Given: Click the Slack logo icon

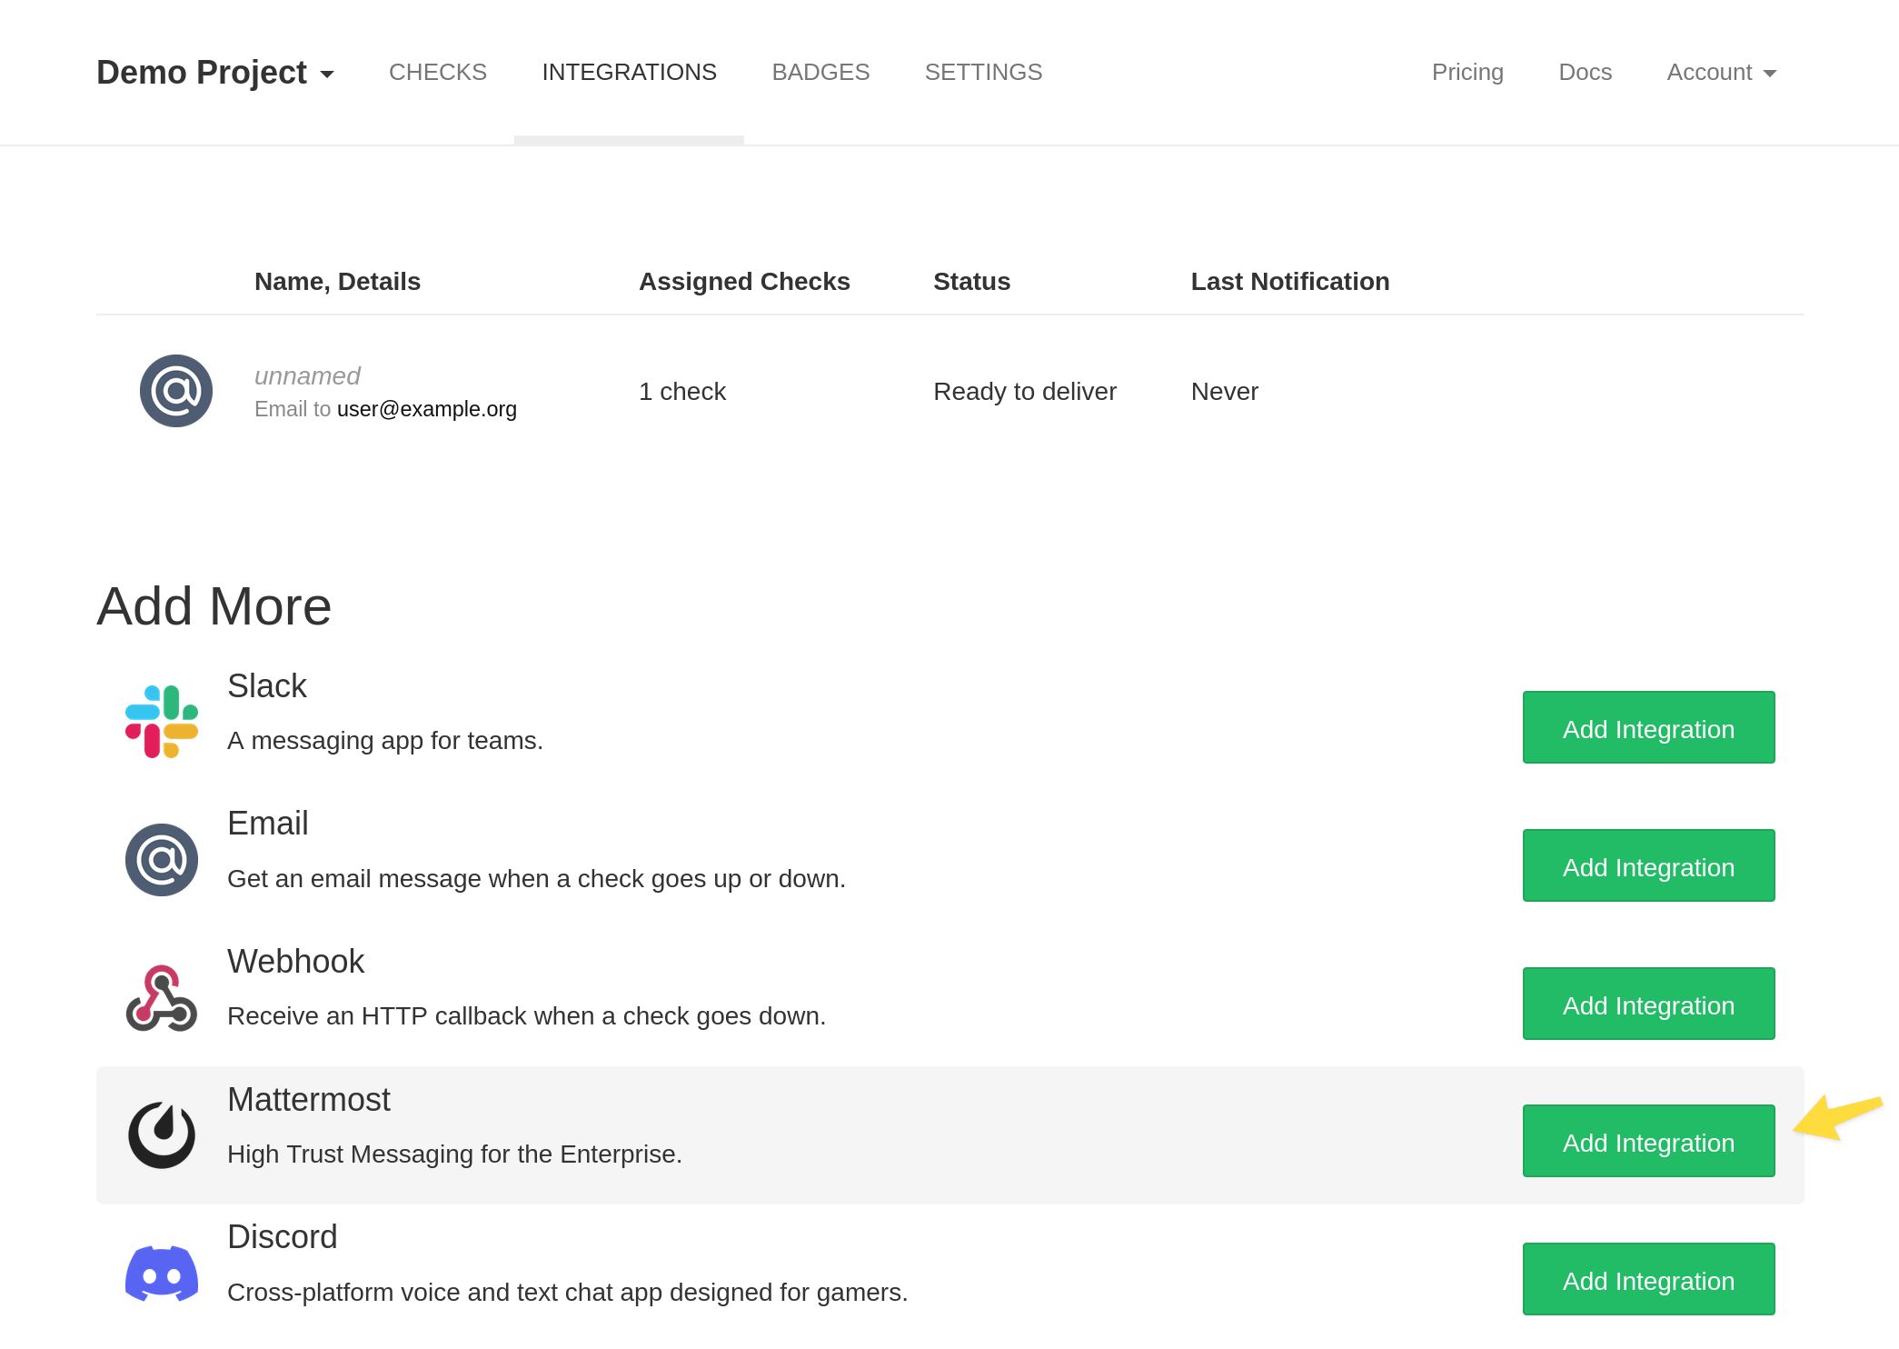Looking at the screenshot, I should 164,720.
